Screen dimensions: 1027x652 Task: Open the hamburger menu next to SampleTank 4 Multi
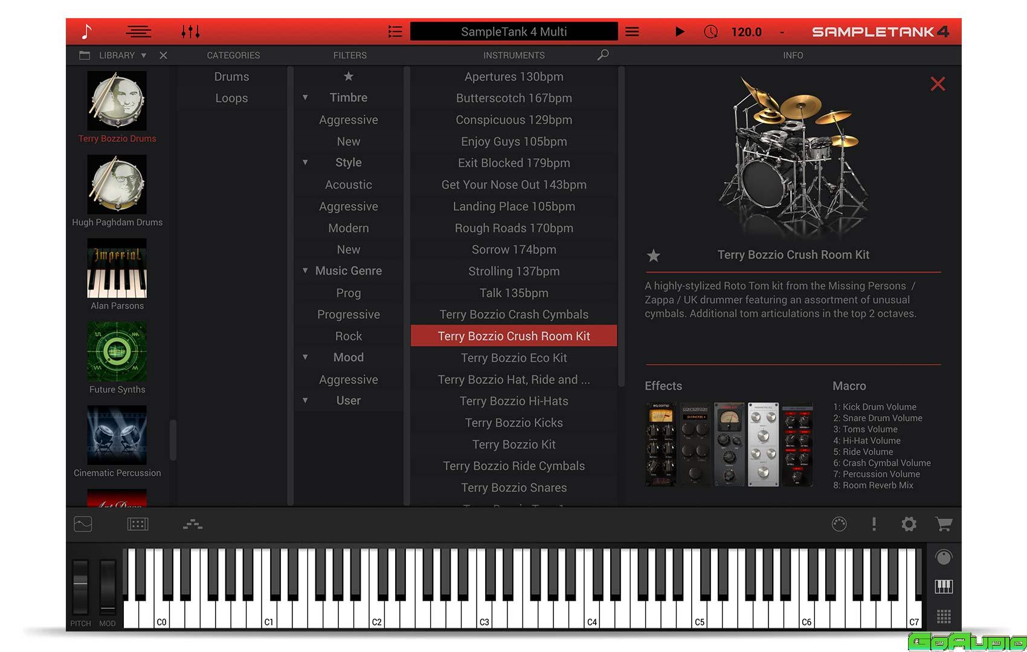(632, 31)
